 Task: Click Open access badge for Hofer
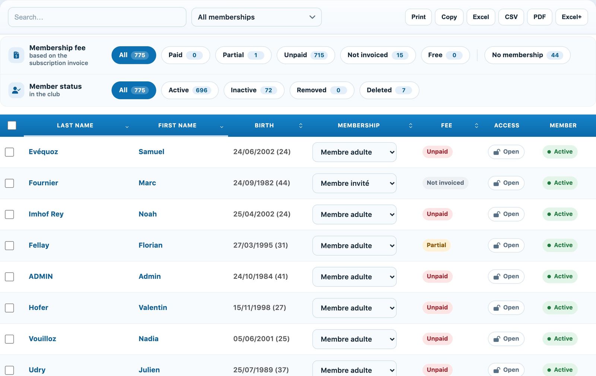pos(506,308)
